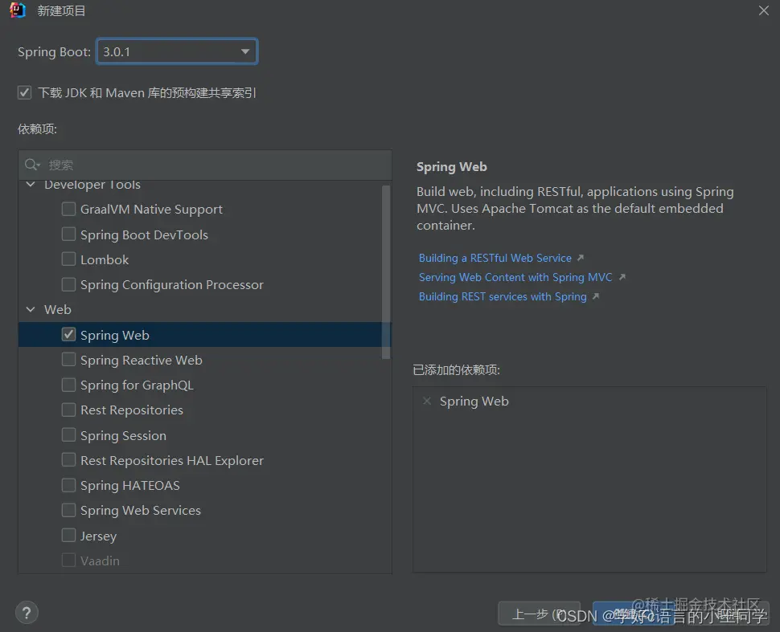Image resolution: width=780 pixels, height=632 pixels.
Task: Select the GraalVM Native Support row label
Action: tap(151, 210)
